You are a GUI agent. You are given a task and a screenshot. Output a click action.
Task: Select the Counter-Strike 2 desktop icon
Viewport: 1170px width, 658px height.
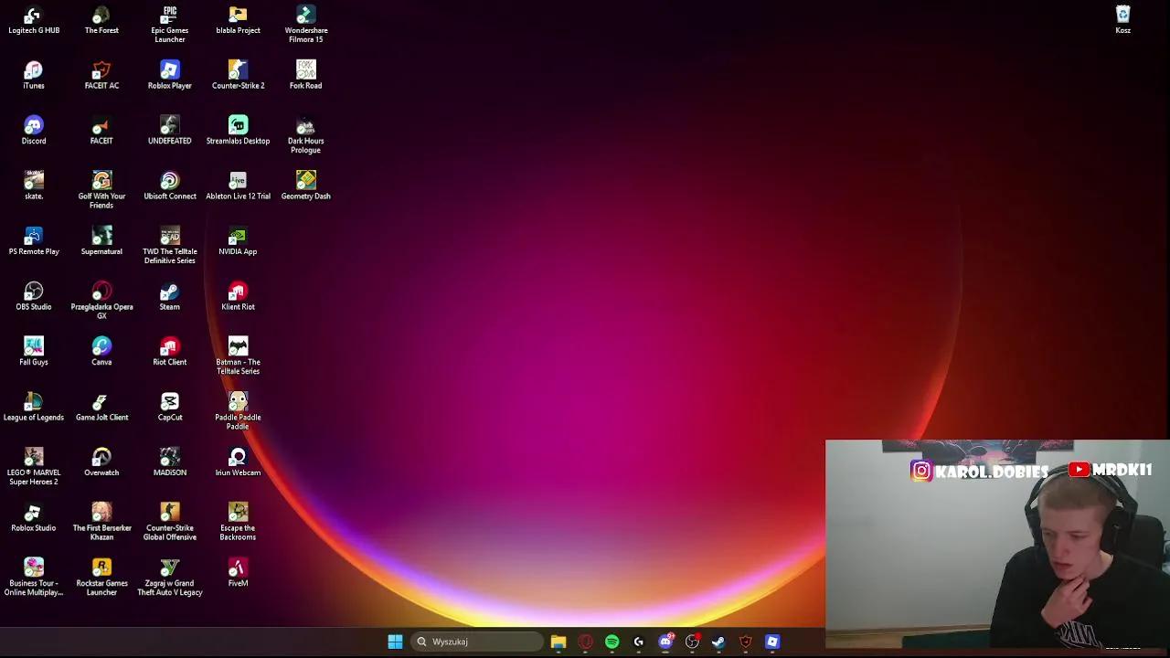pyautogui.click(x=238, y=71)
